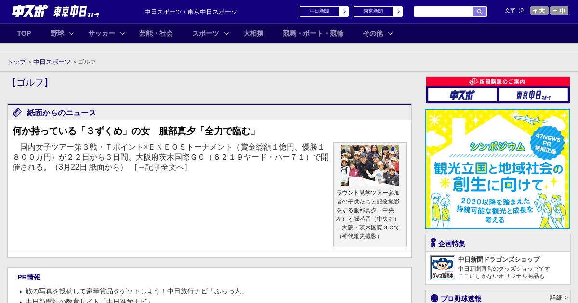Open 観光立国 symposium advertisement banner
Screen dimensions: 578x303
click(498, 169)
